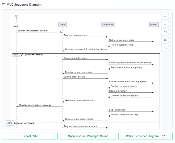Export the diagram as SVG
Image resolution: width=175 pixels, height=143 pixels.
[30, 136]
